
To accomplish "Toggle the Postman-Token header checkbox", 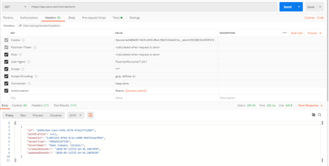I will (6, 48).
